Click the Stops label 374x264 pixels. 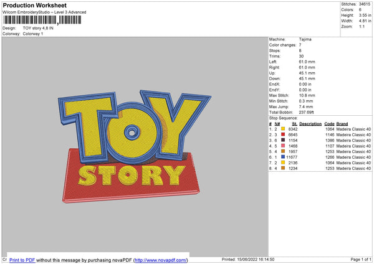coord(275,51)
